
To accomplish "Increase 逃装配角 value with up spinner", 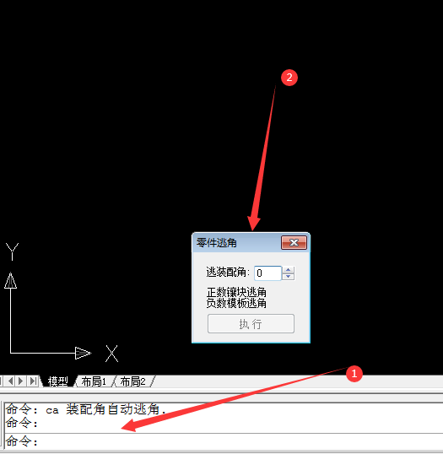I will pos(288,270).
